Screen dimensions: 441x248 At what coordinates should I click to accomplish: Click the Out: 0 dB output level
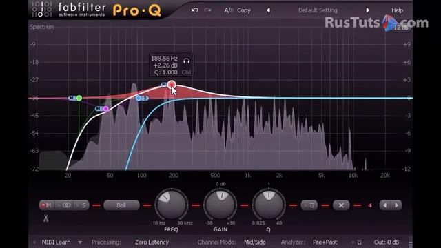coord(386,242)
